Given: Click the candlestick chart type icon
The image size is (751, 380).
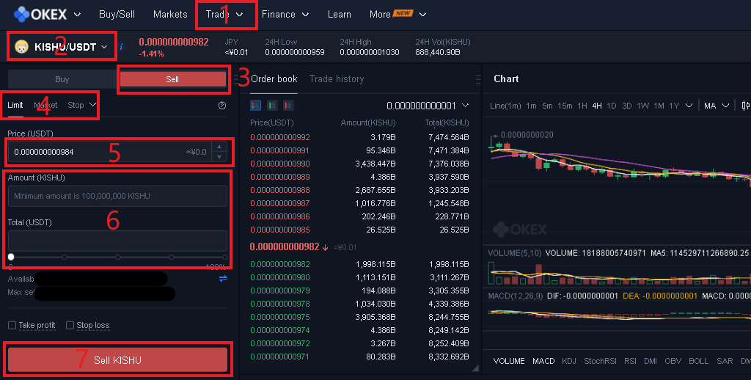Looking at the screenshot, I should pyautogui.click(x=745, y=106).
